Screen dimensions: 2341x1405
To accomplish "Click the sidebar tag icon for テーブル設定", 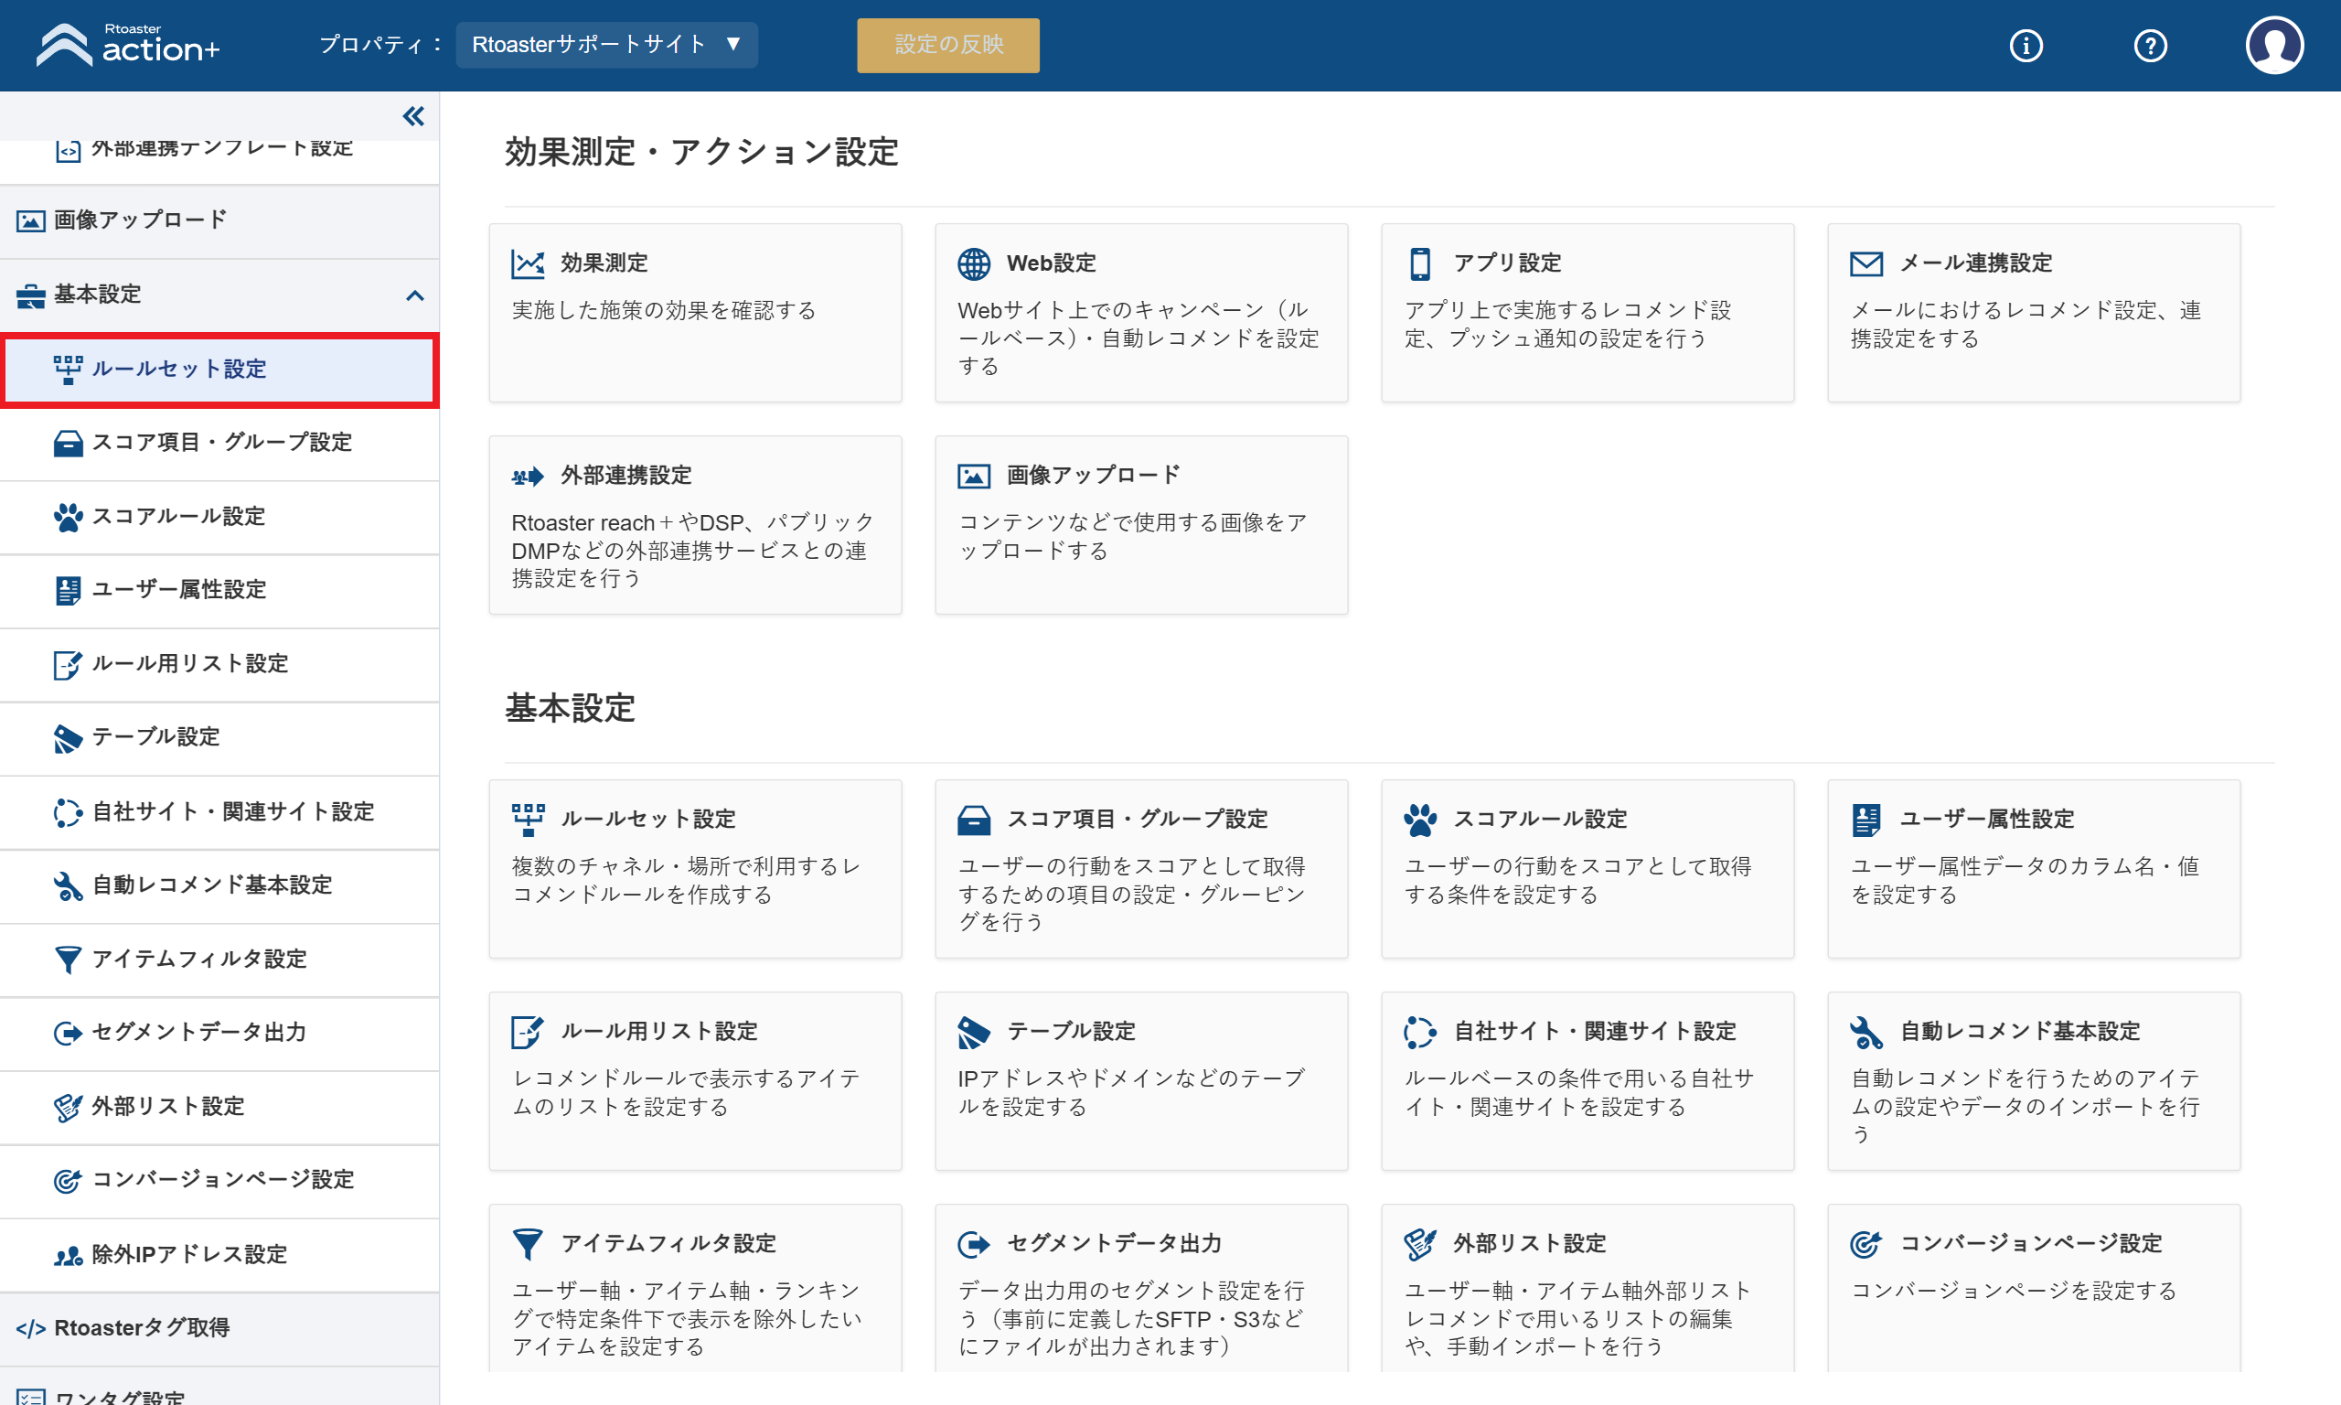I will point(69,737).
